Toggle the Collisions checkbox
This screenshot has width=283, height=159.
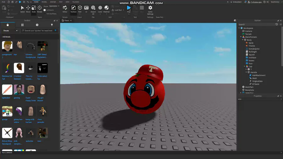tap(45, 10)
